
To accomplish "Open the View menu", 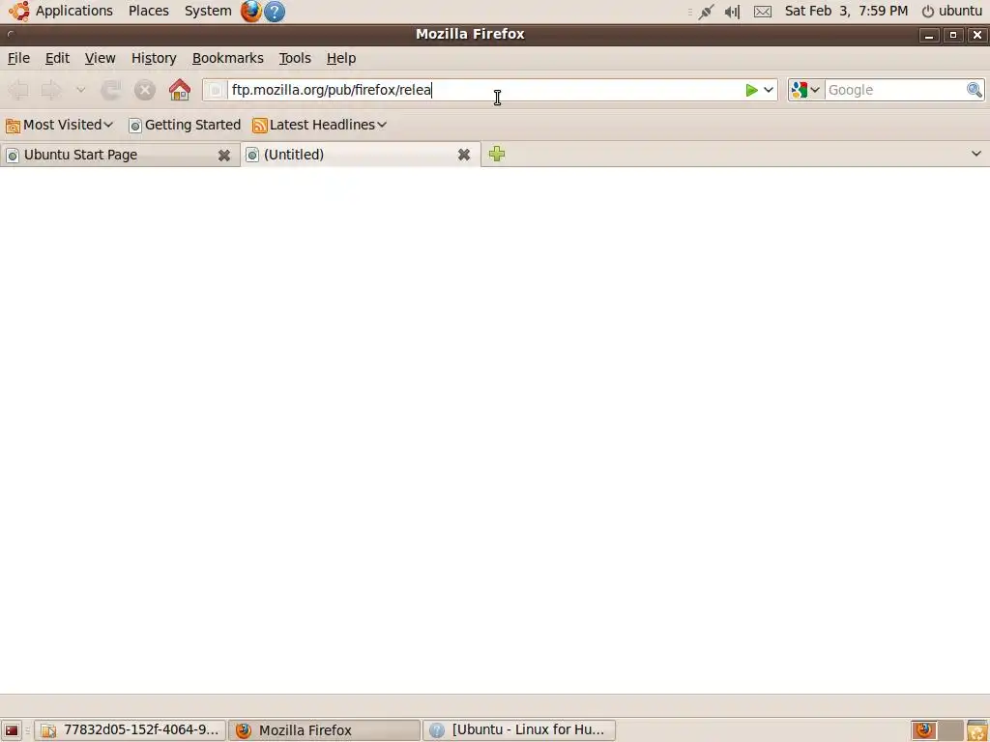I will pyautogui.click(x=101, y=58).
